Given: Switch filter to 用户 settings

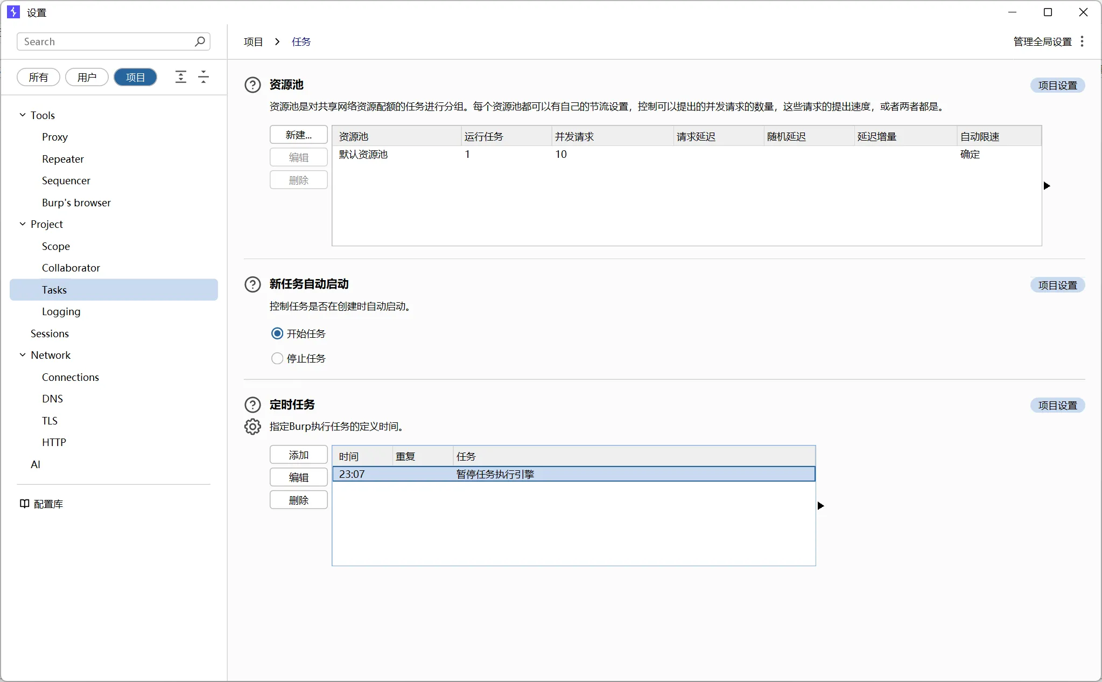Looking at the screenshot, I should click(87, 77).
